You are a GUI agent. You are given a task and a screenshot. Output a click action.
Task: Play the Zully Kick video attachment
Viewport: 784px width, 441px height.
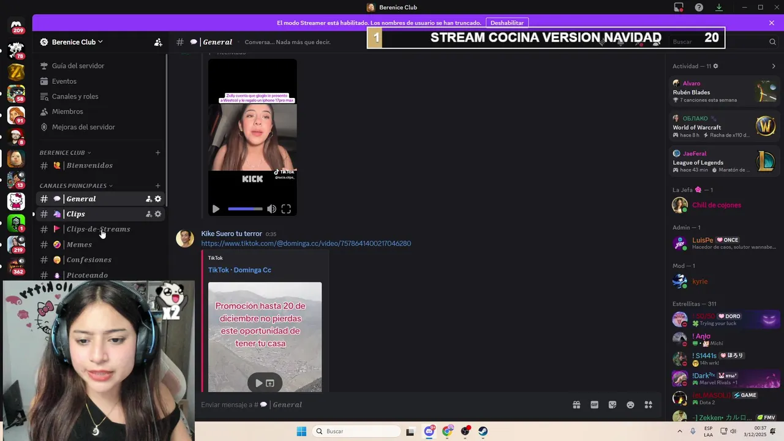(x=216, y=209)
